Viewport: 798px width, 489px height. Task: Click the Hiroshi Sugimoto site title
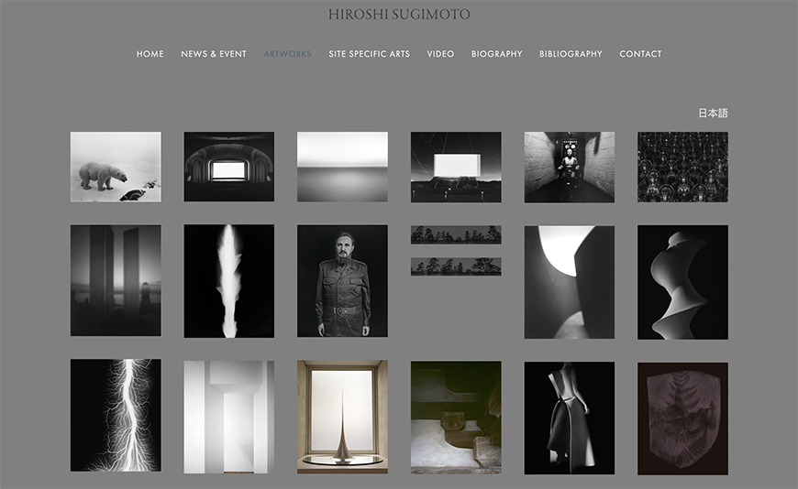click(x=399, y=15)
